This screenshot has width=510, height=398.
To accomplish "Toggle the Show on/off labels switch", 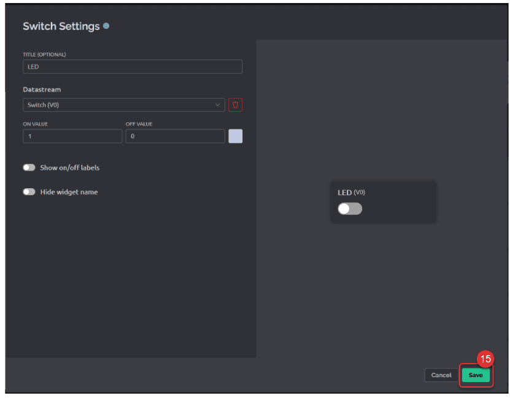I will 29,167.
